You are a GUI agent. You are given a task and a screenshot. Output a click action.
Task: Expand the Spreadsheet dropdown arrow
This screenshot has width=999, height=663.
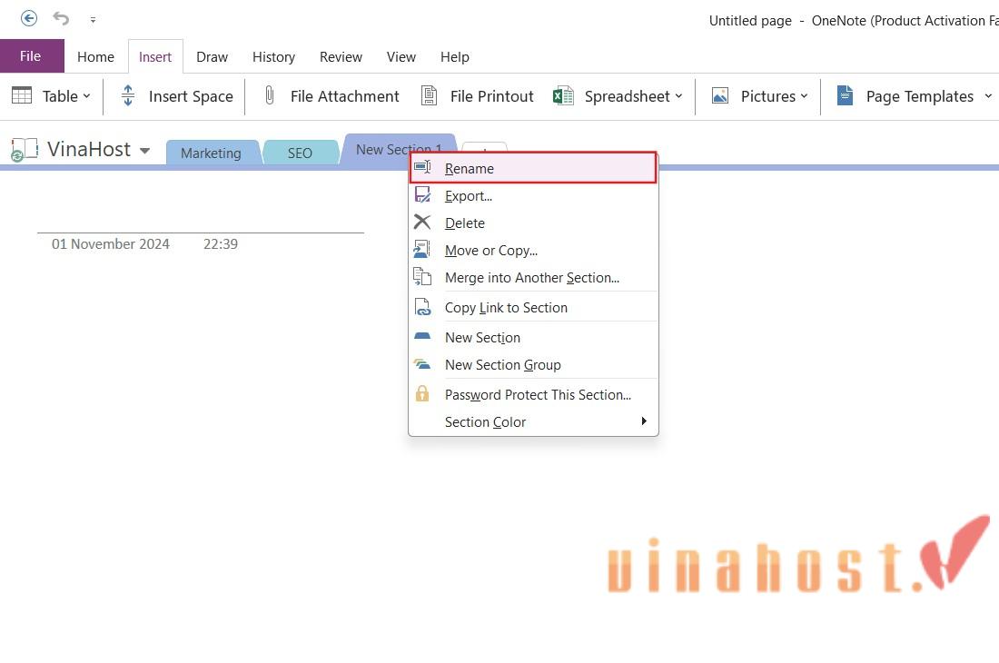tap(678, 96)
